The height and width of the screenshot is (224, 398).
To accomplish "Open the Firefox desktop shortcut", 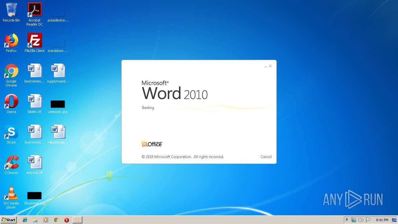I will tap(11, 43).
